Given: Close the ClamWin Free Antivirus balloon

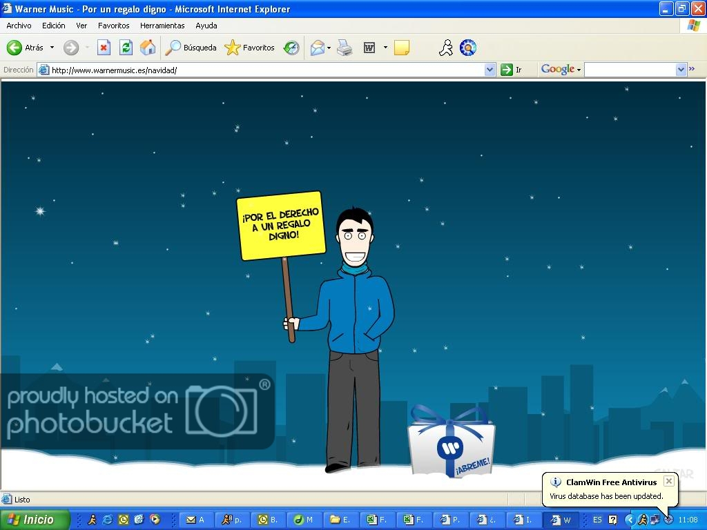Looking at the screenshot, I should tap(668, 481).
